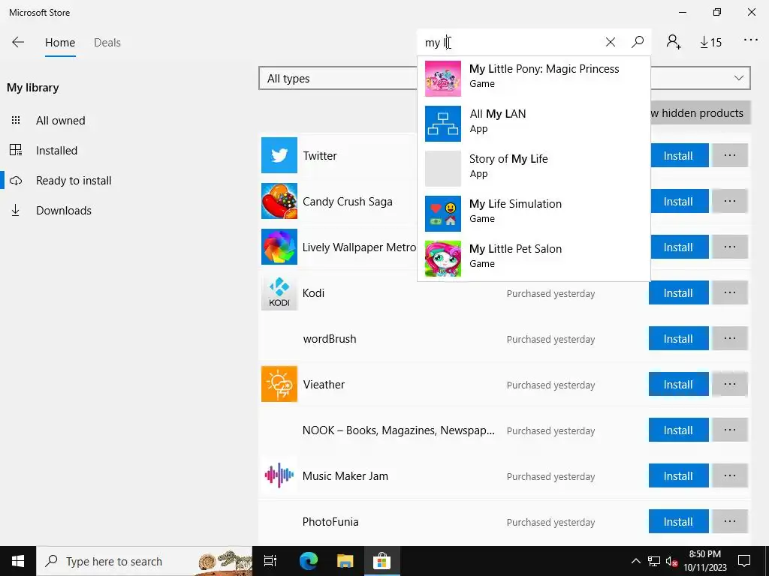Screen dimensions: 769x576
Task: Install Candy Crush Saga
Action: click(x=679, y=201)
